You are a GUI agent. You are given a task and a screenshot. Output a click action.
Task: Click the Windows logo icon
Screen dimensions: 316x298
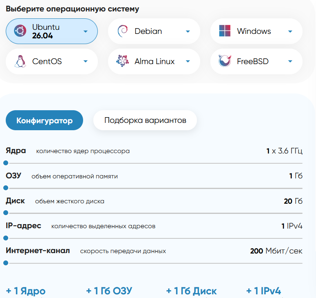[x=225, y=31]
